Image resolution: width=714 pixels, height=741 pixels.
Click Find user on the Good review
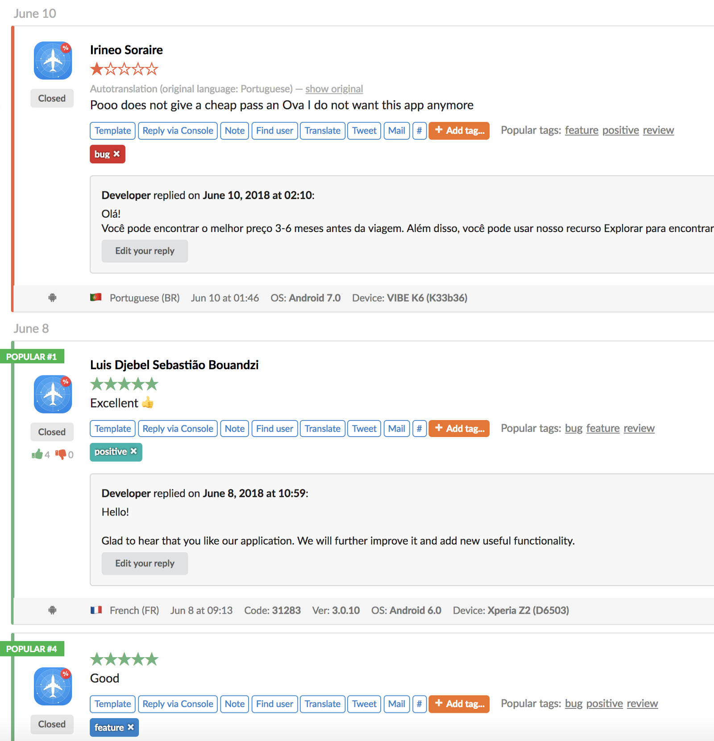pyautogui.click(x=274, y=704)
